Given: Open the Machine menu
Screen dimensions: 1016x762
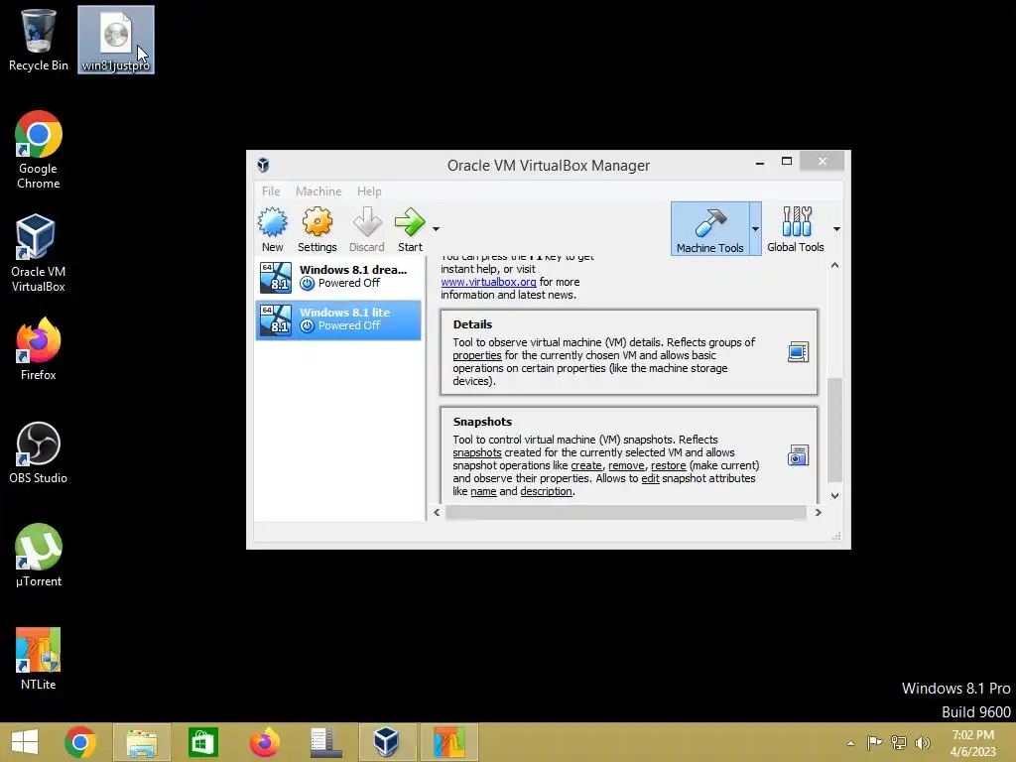Looking at the screenshot, I should coord(318,191).
